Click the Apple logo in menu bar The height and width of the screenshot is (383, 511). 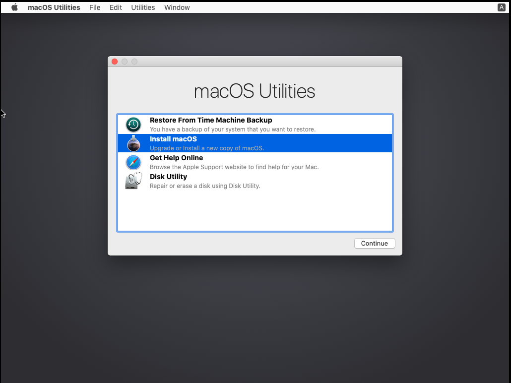point(13,7)
